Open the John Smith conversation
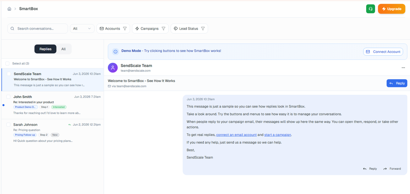 [x=52, y=105]
